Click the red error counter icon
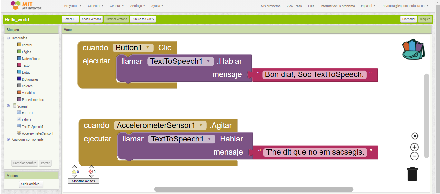The width and height of the screenshot is (440, 194). [x=91, y=172]
